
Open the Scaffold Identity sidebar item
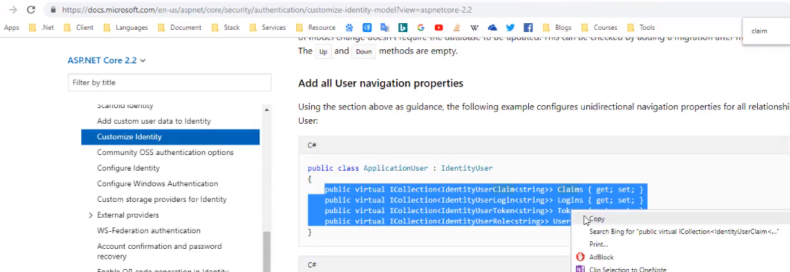tap(125, 106)
